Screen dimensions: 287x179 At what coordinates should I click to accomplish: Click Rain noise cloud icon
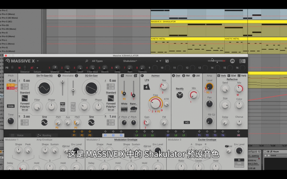tap(134, 109)
